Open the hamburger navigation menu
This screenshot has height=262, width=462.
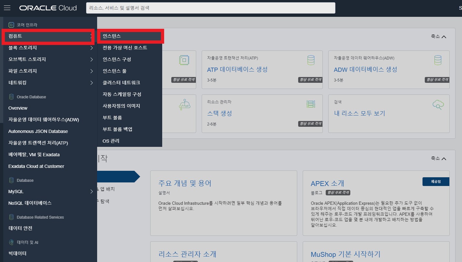pos(7,8)
